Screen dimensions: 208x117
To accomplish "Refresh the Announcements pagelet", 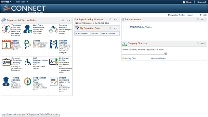I will (x=198, y=19).
